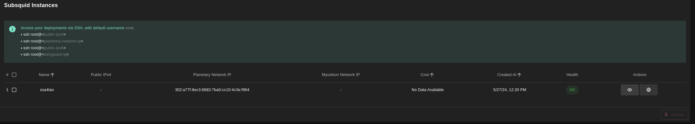
Task: Click the Actions column header
Action: [x=640, y=75]
